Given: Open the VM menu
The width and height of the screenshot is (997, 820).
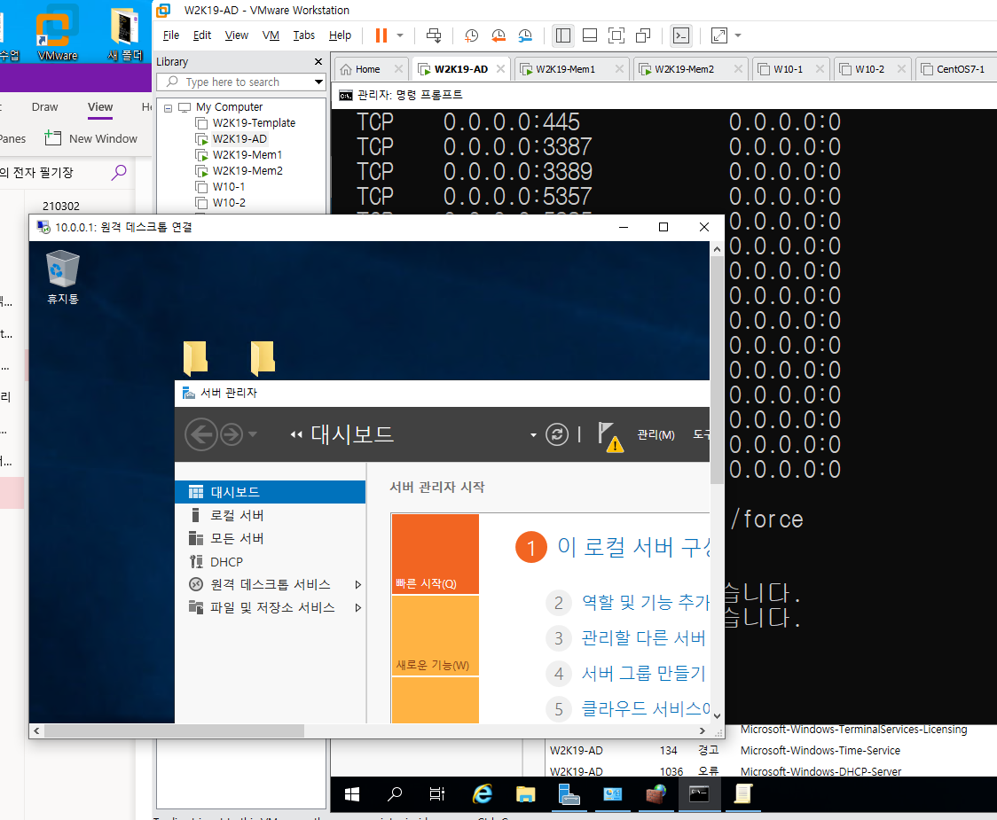Looking at the screenshot, I should (x=271, y=35).
